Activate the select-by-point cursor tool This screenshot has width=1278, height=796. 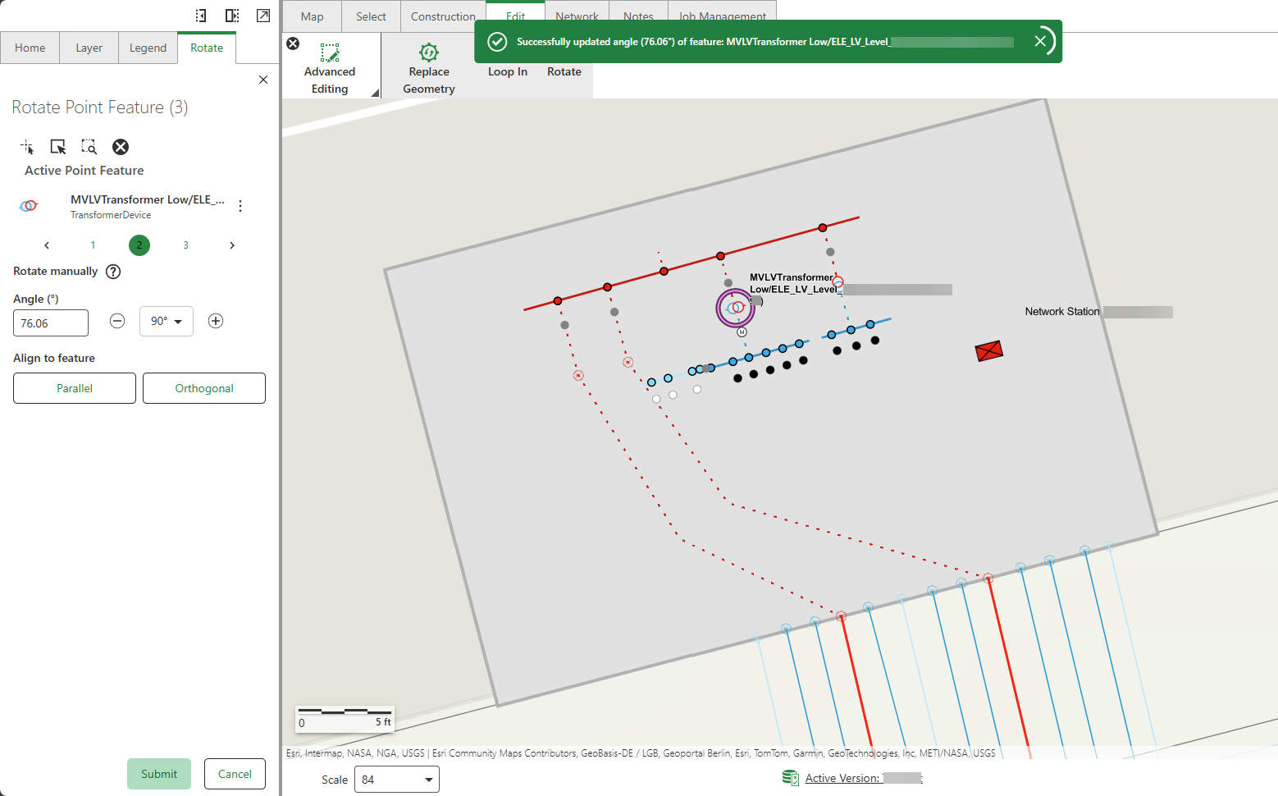[27, 147]
